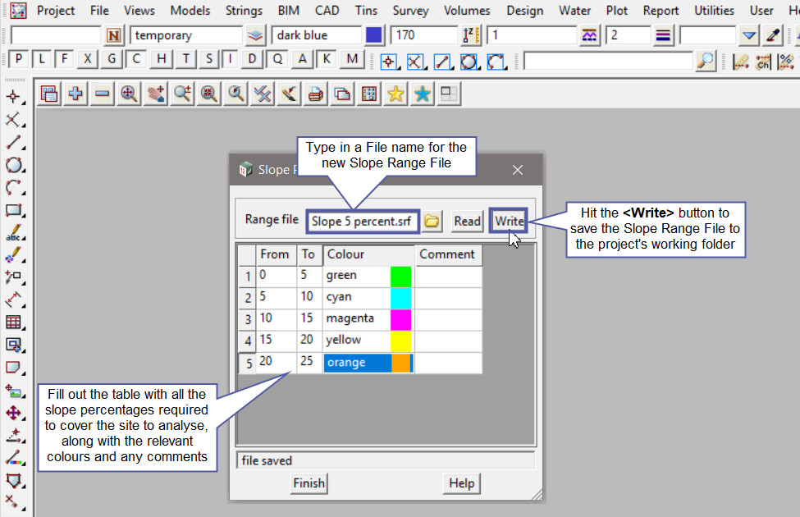The height and width of the screenshot is (517, 800).
Task: Click the linestyle icon beside field 1
Action: pos(589,35)
